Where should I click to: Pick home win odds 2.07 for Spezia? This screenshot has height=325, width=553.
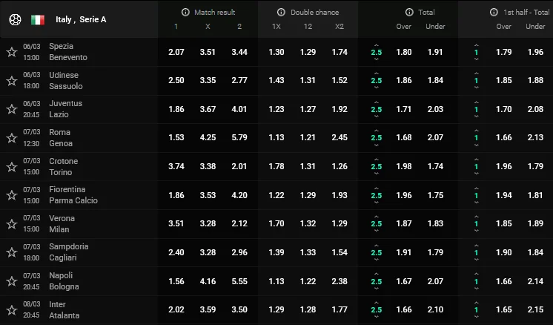(176, 52)
